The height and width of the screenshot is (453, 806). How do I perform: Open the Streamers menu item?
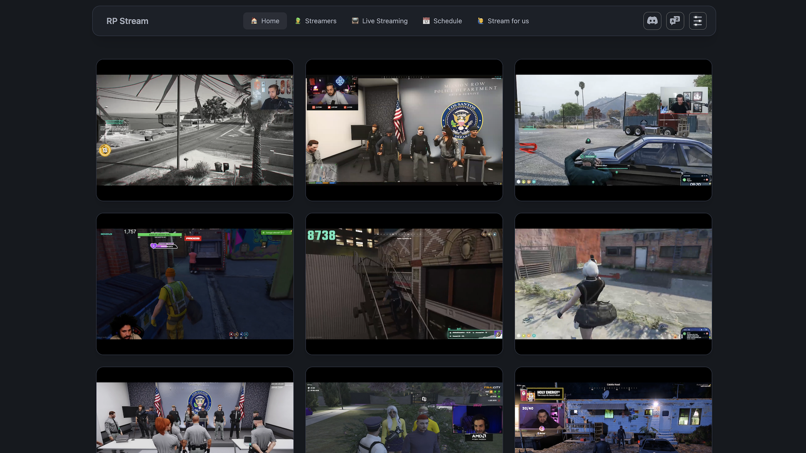[320, 21]
